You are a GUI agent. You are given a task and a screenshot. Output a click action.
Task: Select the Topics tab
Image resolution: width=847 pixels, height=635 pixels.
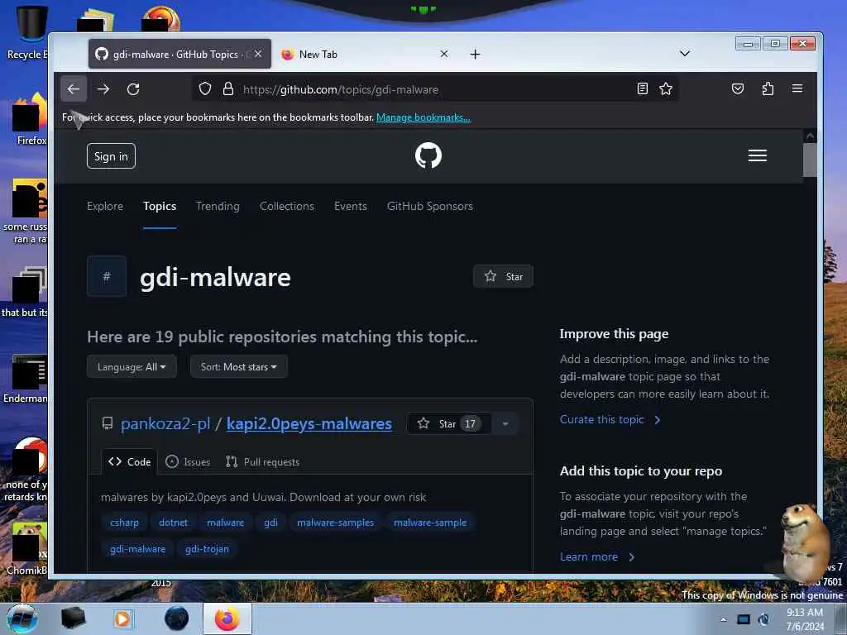(x=160, y=206)
